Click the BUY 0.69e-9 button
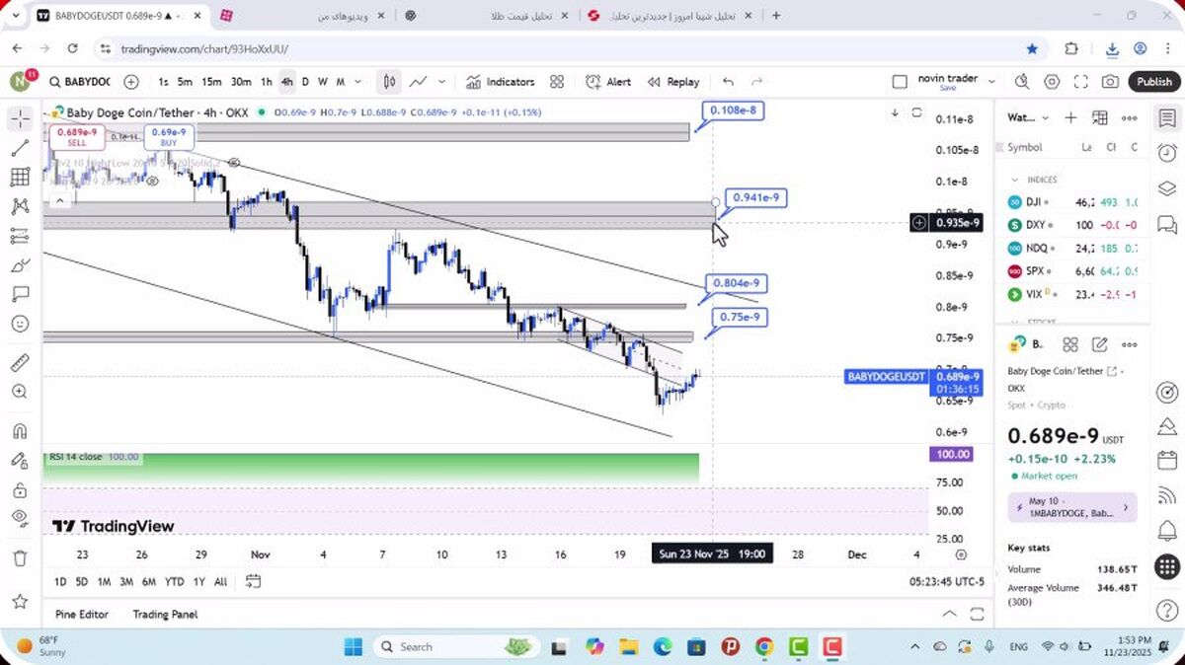1185x665 pixels. [169, 137]
